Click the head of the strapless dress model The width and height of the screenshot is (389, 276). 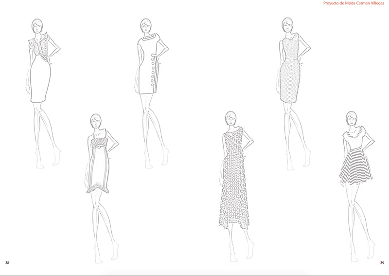pyautogui.click(x=96, y=120)
